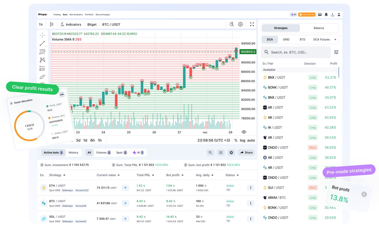The image size is (379, 227).
Task: Open Bot Analytics menu
Action: 76,14
